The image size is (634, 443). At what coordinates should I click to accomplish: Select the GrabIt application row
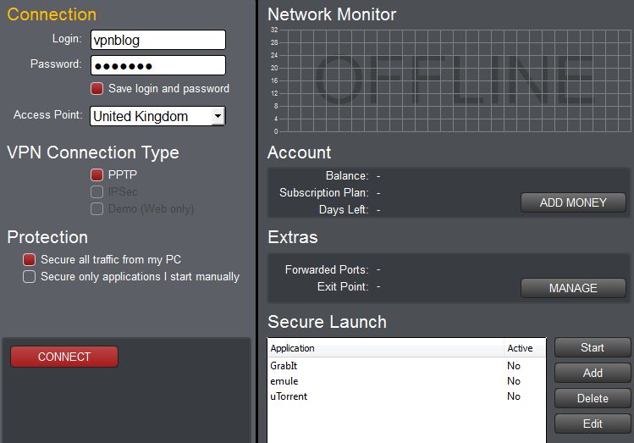[406, 366]
